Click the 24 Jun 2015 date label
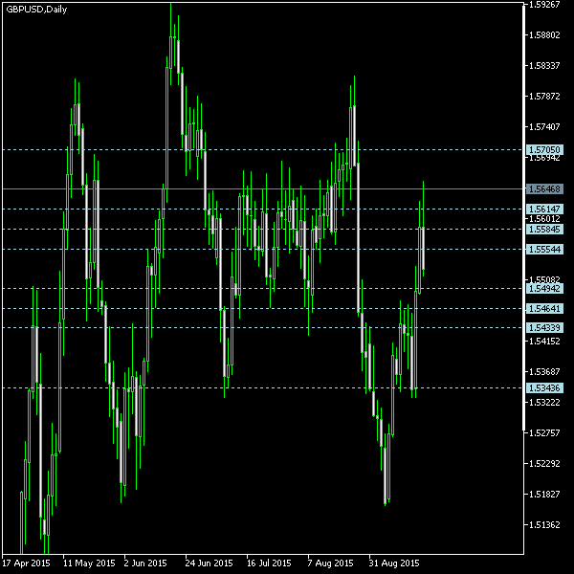Viewport: 574px width, 574px height. point(209,563)
